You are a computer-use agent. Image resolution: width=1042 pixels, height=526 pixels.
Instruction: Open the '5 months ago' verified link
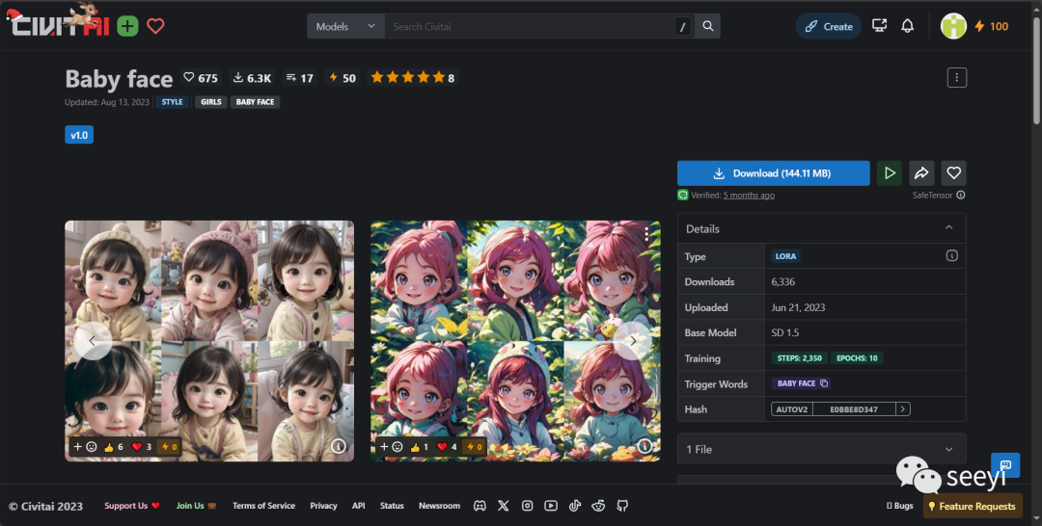[x=749, y=195]
